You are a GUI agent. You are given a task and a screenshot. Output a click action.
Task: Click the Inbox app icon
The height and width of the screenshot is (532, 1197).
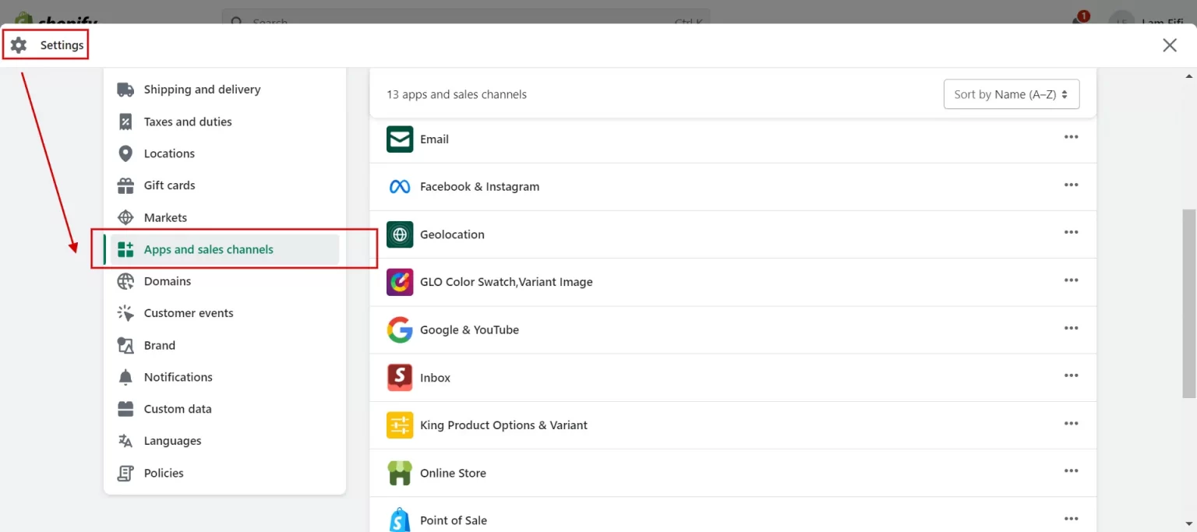pyautogui.click(x=400, y=378)
